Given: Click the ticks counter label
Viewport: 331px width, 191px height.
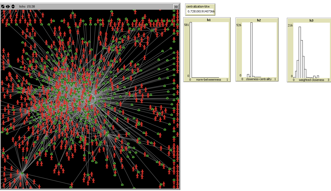Looking at the screenshot, I should [x=27, y=6].
